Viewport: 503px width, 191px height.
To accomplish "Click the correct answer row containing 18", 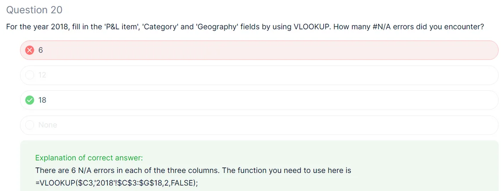I will 259,100.
